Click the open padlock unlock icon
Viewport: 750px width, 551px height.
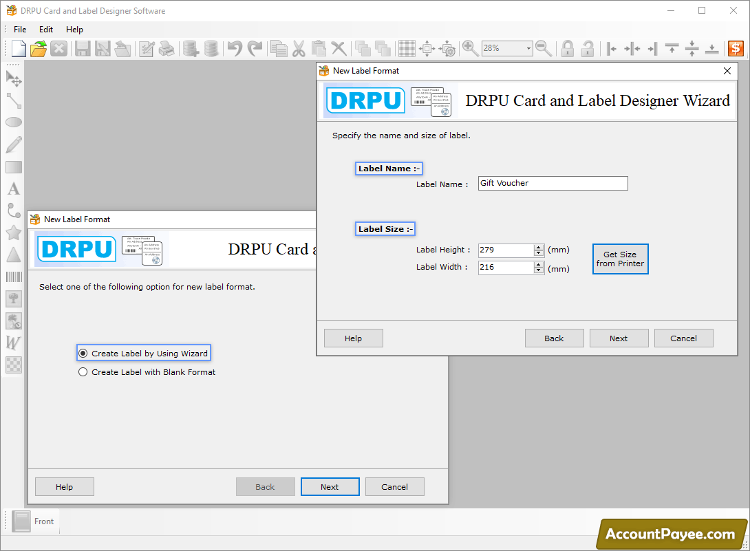(588, 48)
